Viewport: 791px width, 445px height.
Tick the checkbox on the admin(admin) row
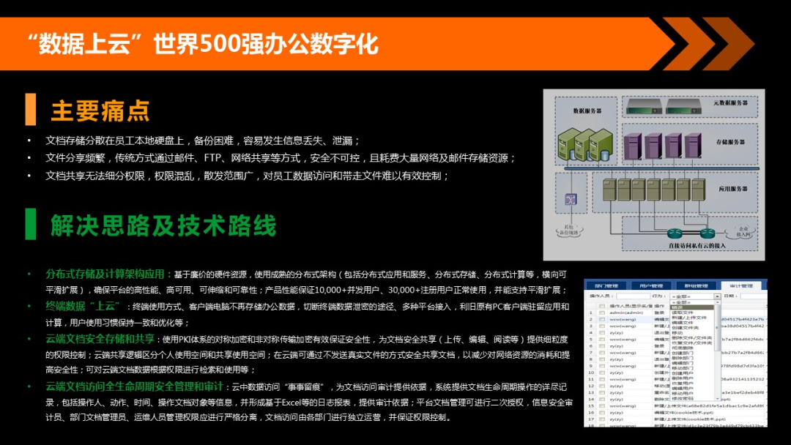(x=603, y=313)
